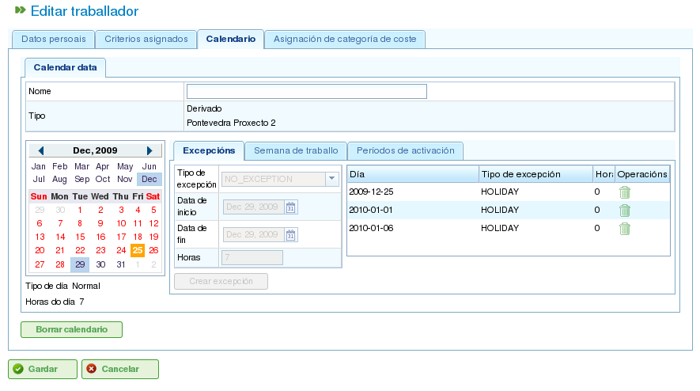Click the Cancelar button
The image size is (700, 391).
(120, 369)
